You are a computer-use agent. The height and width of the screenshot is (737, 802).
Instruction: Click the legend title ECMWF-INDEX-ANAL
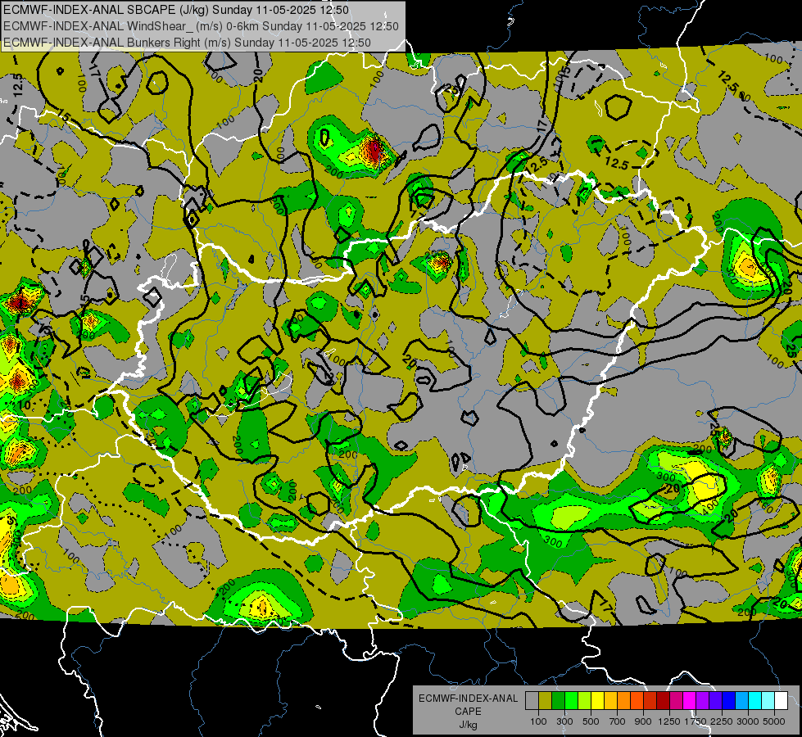coord(468,699)
